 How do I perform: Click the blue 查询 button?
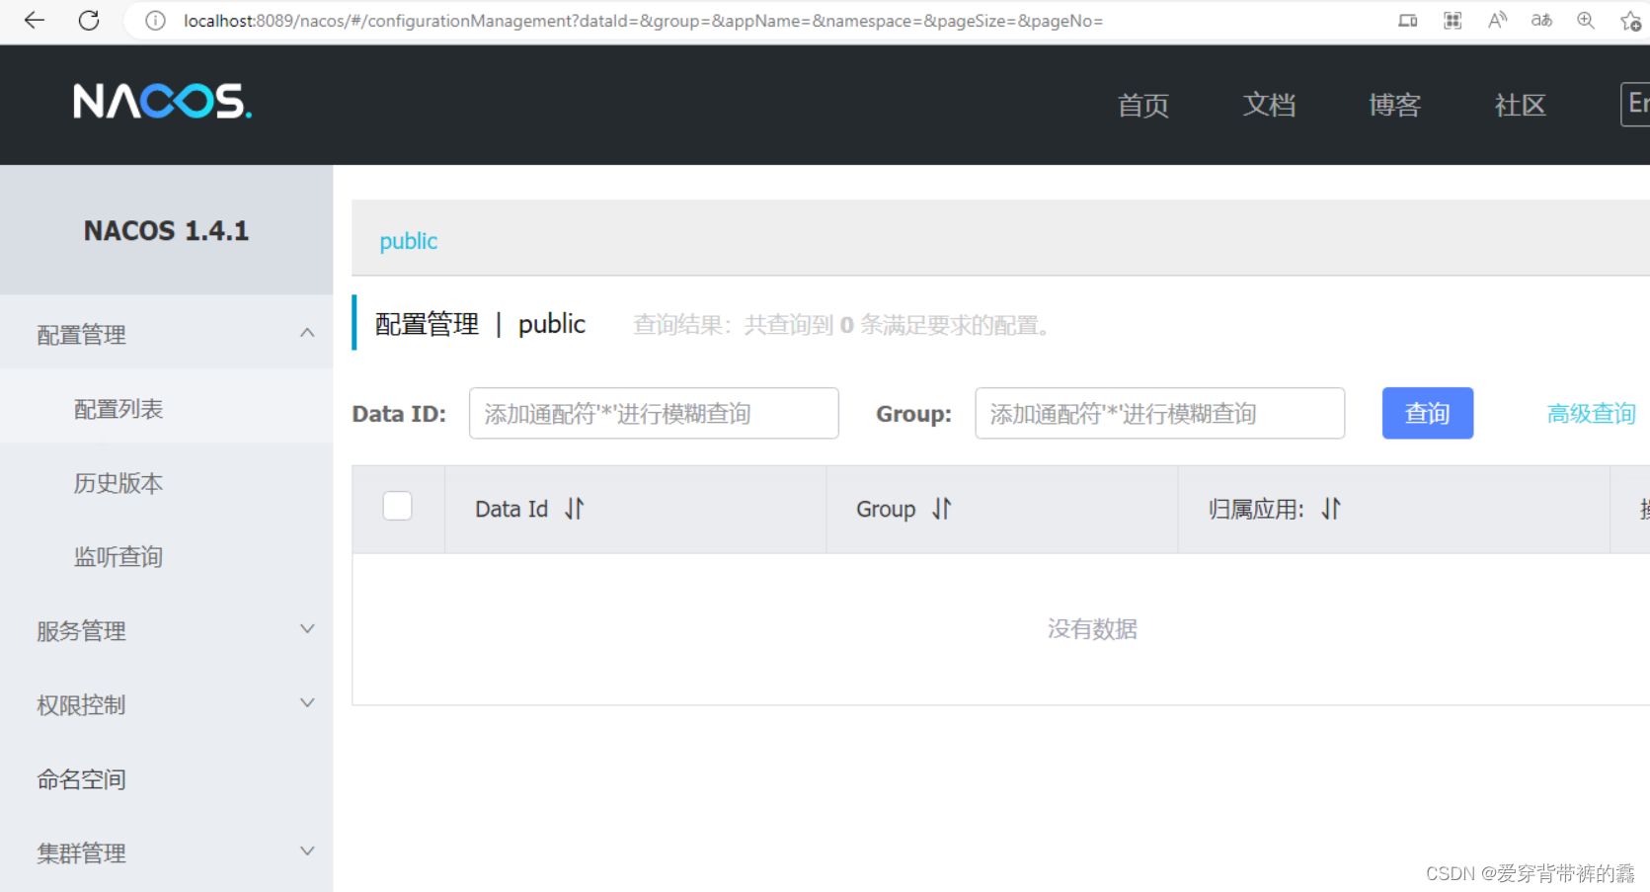1427,413
